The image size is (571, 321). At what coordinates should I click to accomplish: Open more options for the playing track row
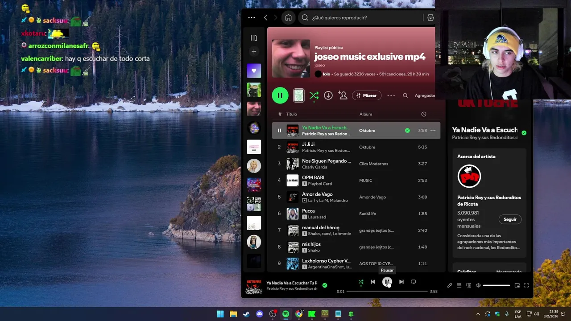click(x=433, y=131)
